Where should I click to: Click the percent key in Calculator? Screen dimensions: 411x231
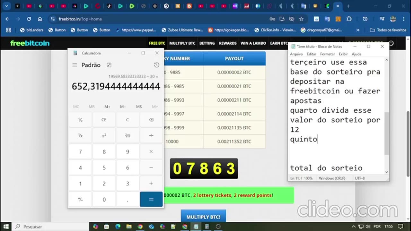point(80,120)
